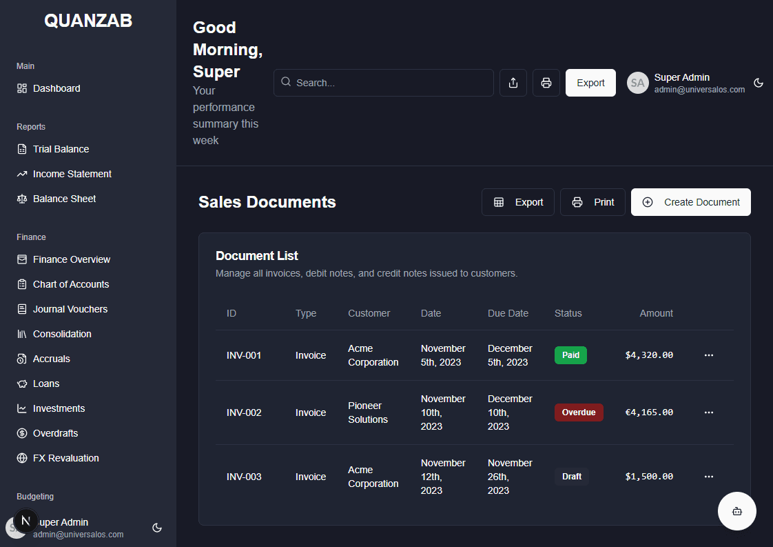Click the FX Revaluation globe icon
Screen dimensions: 773x547
[x=21, y=458]
